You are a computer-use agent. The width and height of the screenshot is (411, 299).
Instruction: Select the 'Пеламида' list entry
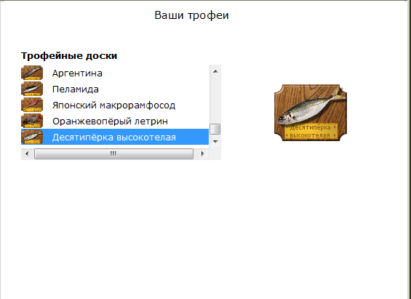[x=115, y=89]
